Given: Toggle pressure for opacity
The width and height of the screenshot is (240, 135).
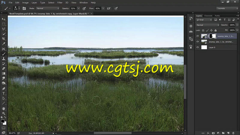Looking at the screenshot, I should click(84, 8).
